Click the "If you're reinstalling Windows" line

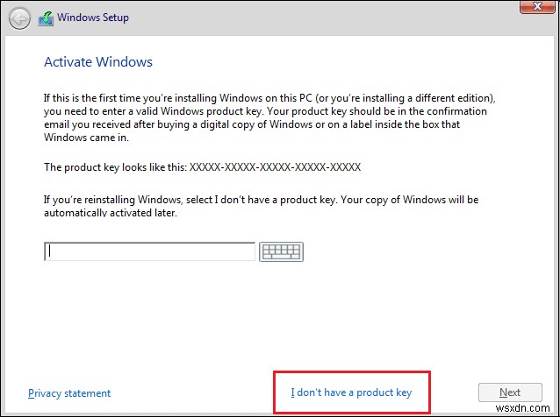coord(261,199)
